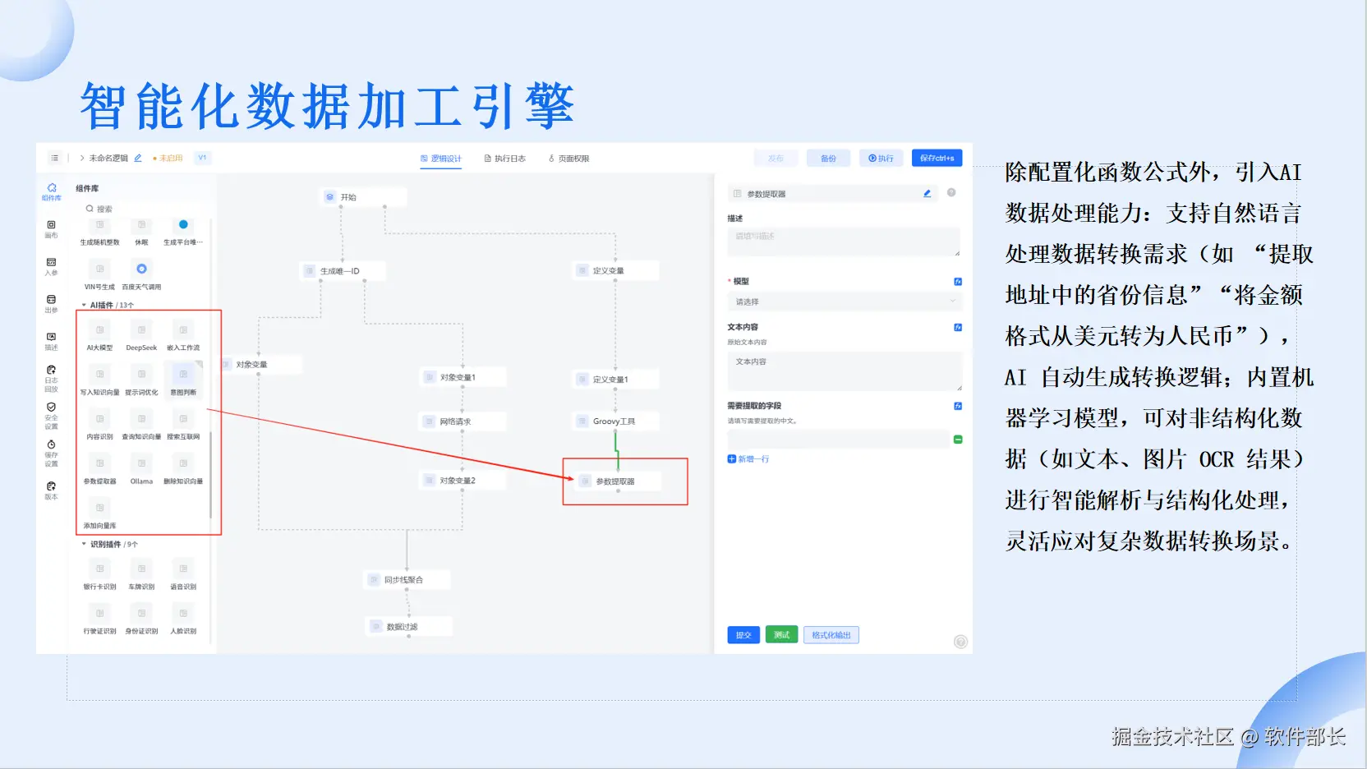Click the 格式化输出 button
1367x769 pixels.
(x=831, y=635)
